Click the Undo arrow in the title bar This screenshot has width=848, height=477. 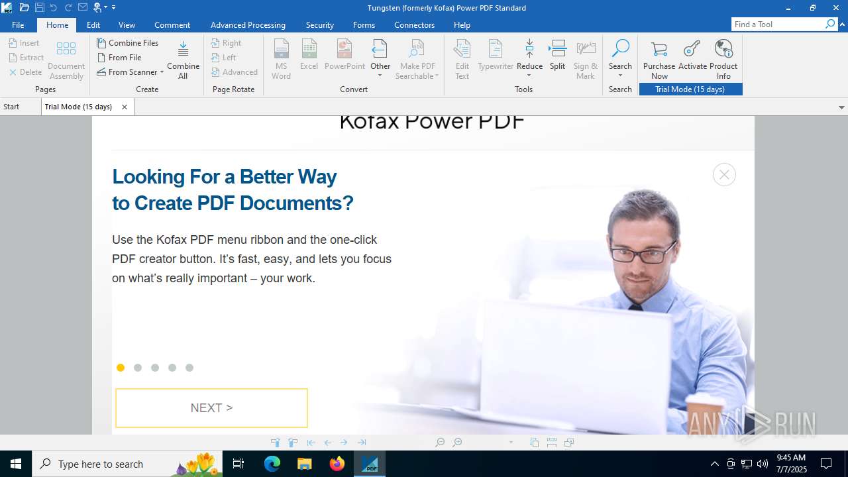point(54,7)
